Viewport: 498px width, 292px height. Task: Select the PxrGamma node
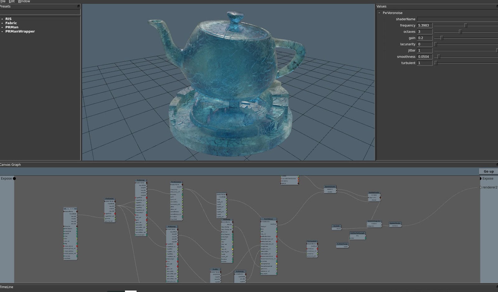110,199
